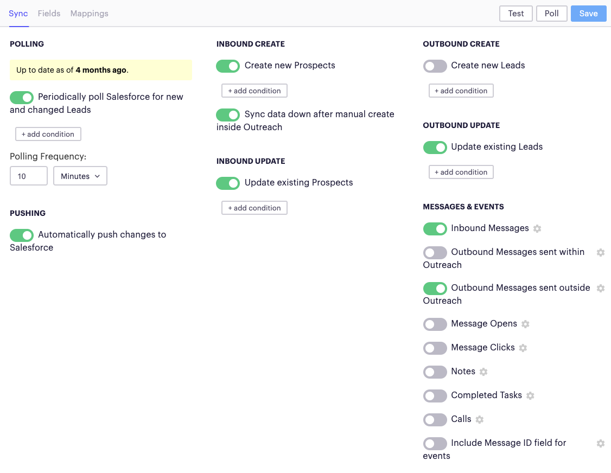The height and width of the screenshot is (473, 611).
Task: Switch to the Mappings tab
Action: (89, 13)
